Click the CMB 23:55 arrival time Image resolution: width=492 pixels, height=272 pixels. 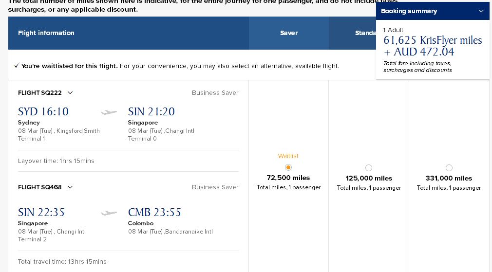154,213
